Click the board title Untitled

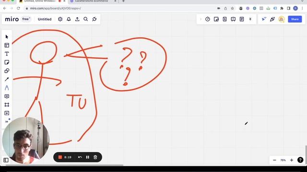(x=45, y=19)
